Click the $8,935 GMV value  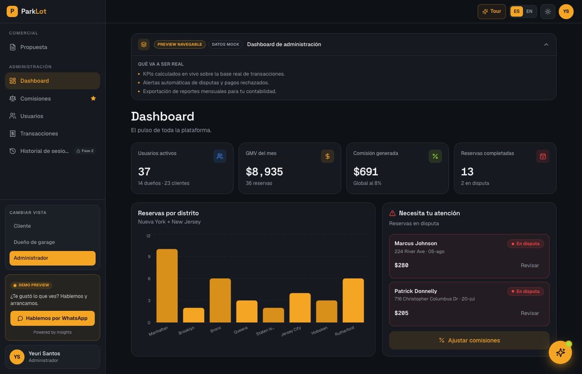[264, 172]
